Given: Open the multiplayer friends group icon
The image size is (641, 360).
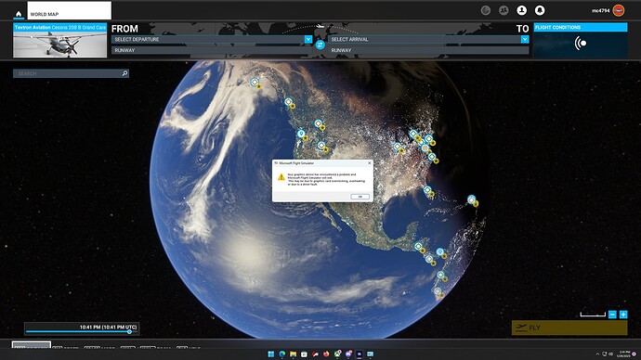Looking at the screenshot, I should click(504, 10).
